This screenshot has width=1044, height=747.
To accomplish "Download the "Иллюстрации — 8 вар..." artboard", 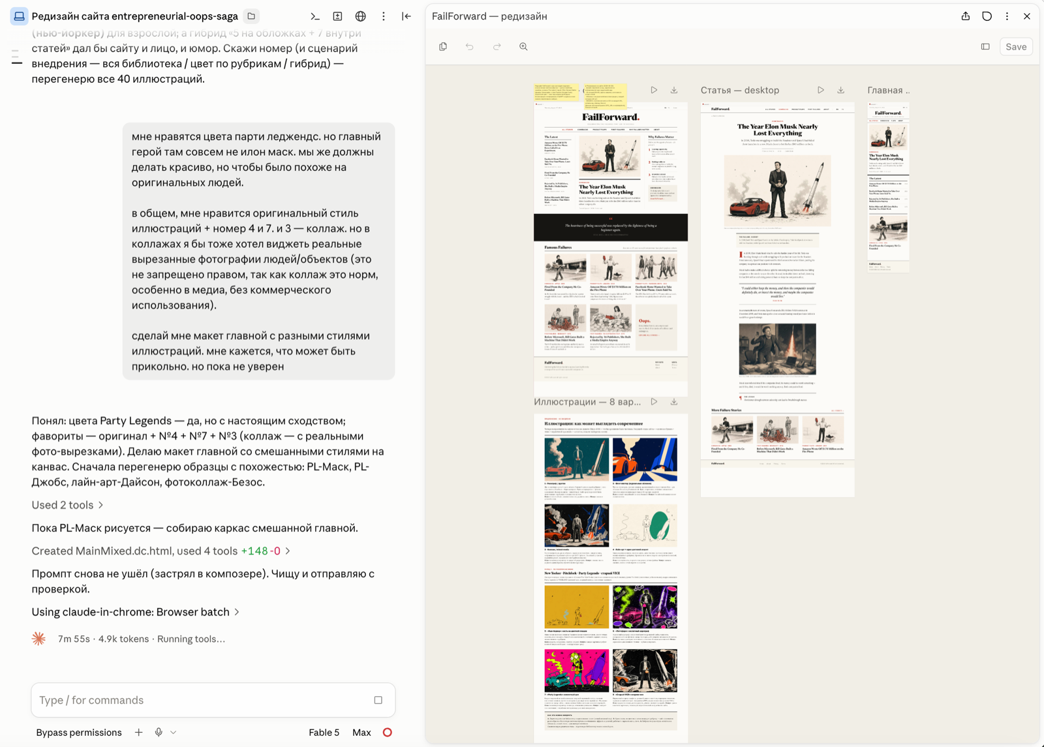I will [x=674, y=402].
